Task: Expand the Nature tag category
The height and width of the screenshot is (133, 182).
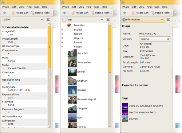Action: click(x=62, y=34)
